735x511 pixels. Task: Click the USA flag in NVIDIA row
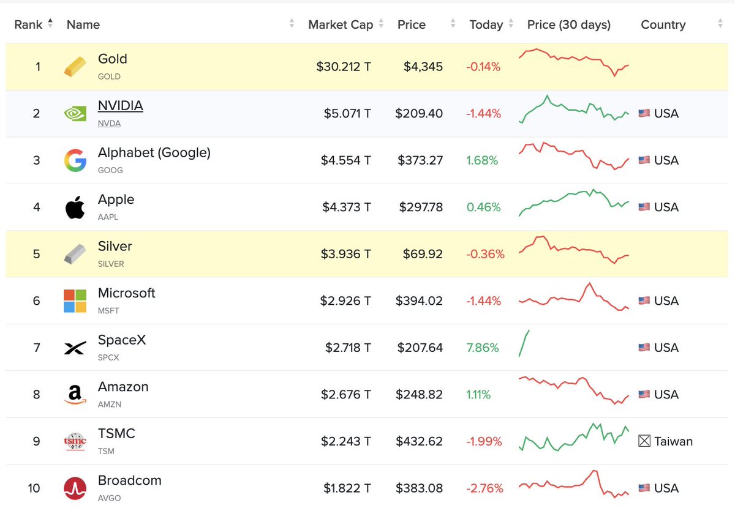click(644, 113)
